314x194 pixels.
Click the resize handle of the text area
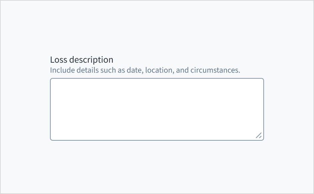click(259, 135)
